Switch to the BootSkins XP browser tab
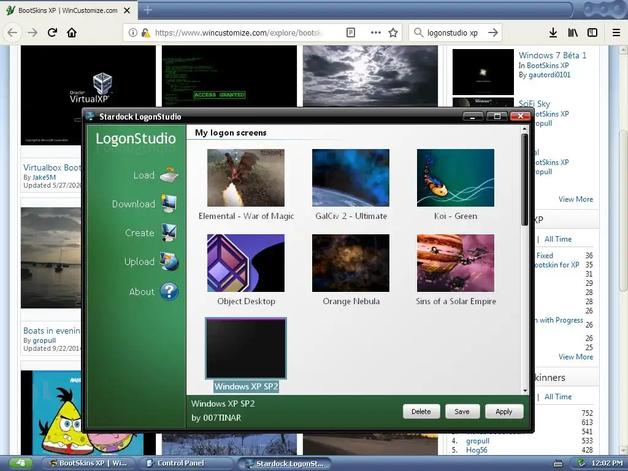This screenshot has height=471, width=628. pyautogui.click(x=68, y=10)
